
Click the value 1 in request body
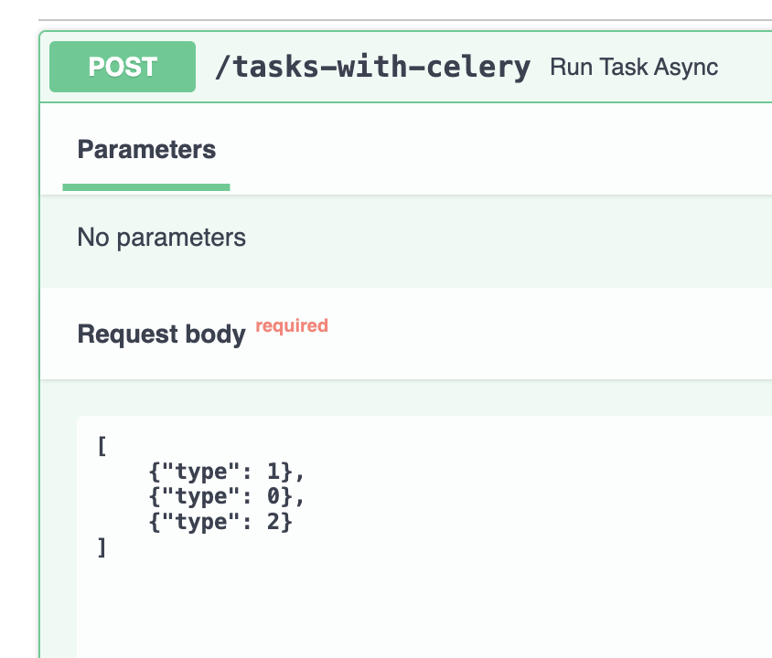pyautogui.click(x=273, y=472)
